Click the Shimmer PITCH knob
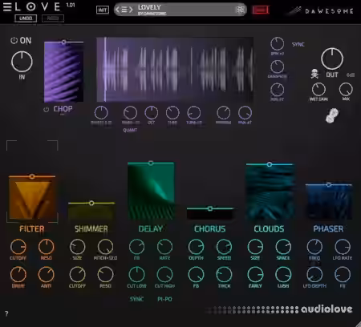 click(106, 247)
